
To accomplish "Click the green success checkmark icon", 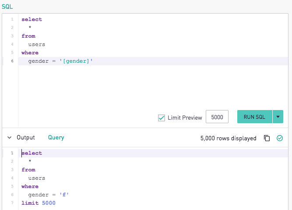I will pos(279,138).
